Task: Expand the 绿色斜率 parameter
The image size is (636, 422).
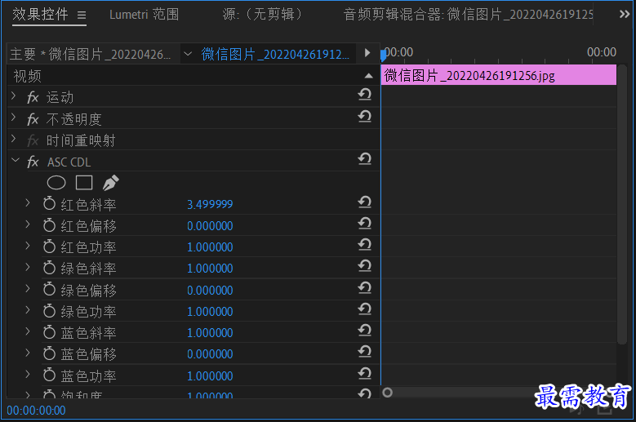Action: [28, 267]
